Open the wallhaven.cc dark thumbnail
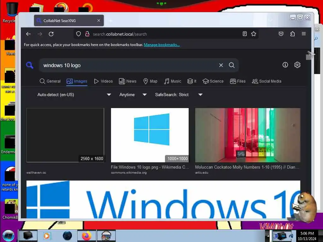This screenshot has width=323, height=242. (x=65, y=135)
